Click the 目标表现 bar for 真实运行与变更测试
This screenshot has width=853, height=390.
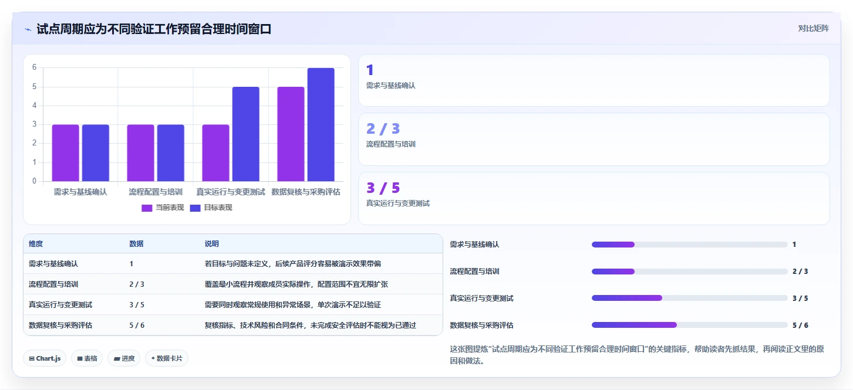point(246,134)
